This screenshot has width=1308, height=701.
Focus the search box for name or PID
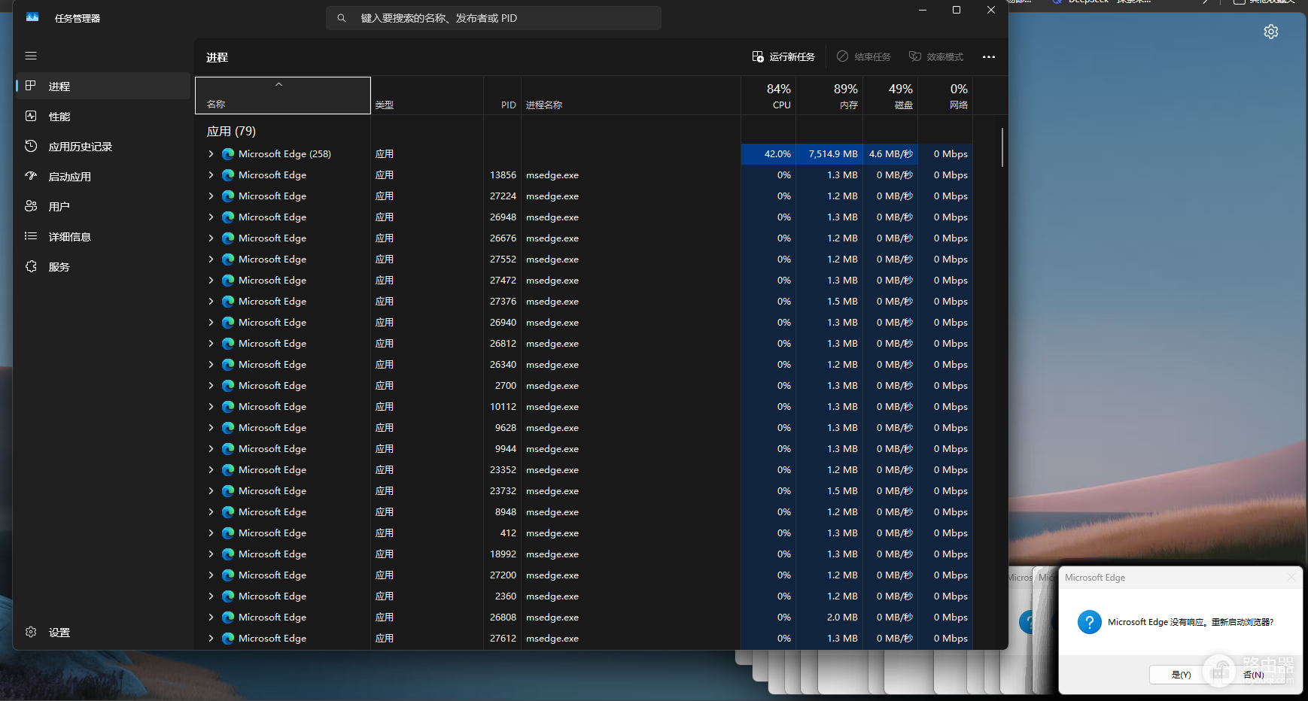494,18
